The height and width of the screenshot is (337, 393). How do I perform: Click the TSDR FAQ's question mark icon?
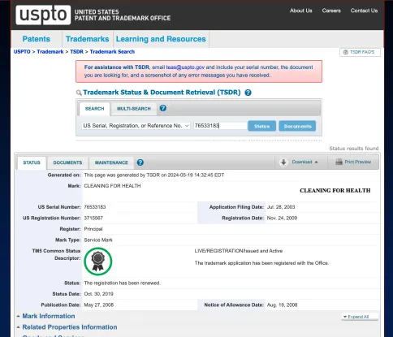tap(345, 52)
